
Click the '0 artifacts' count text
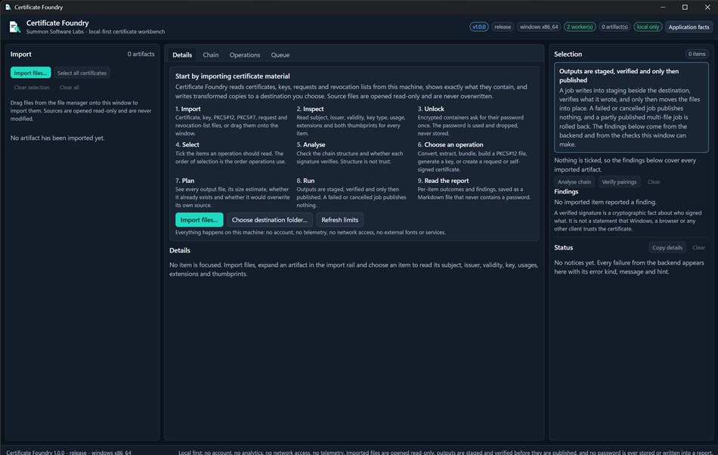pyautogui.click(x=141, y=54)
